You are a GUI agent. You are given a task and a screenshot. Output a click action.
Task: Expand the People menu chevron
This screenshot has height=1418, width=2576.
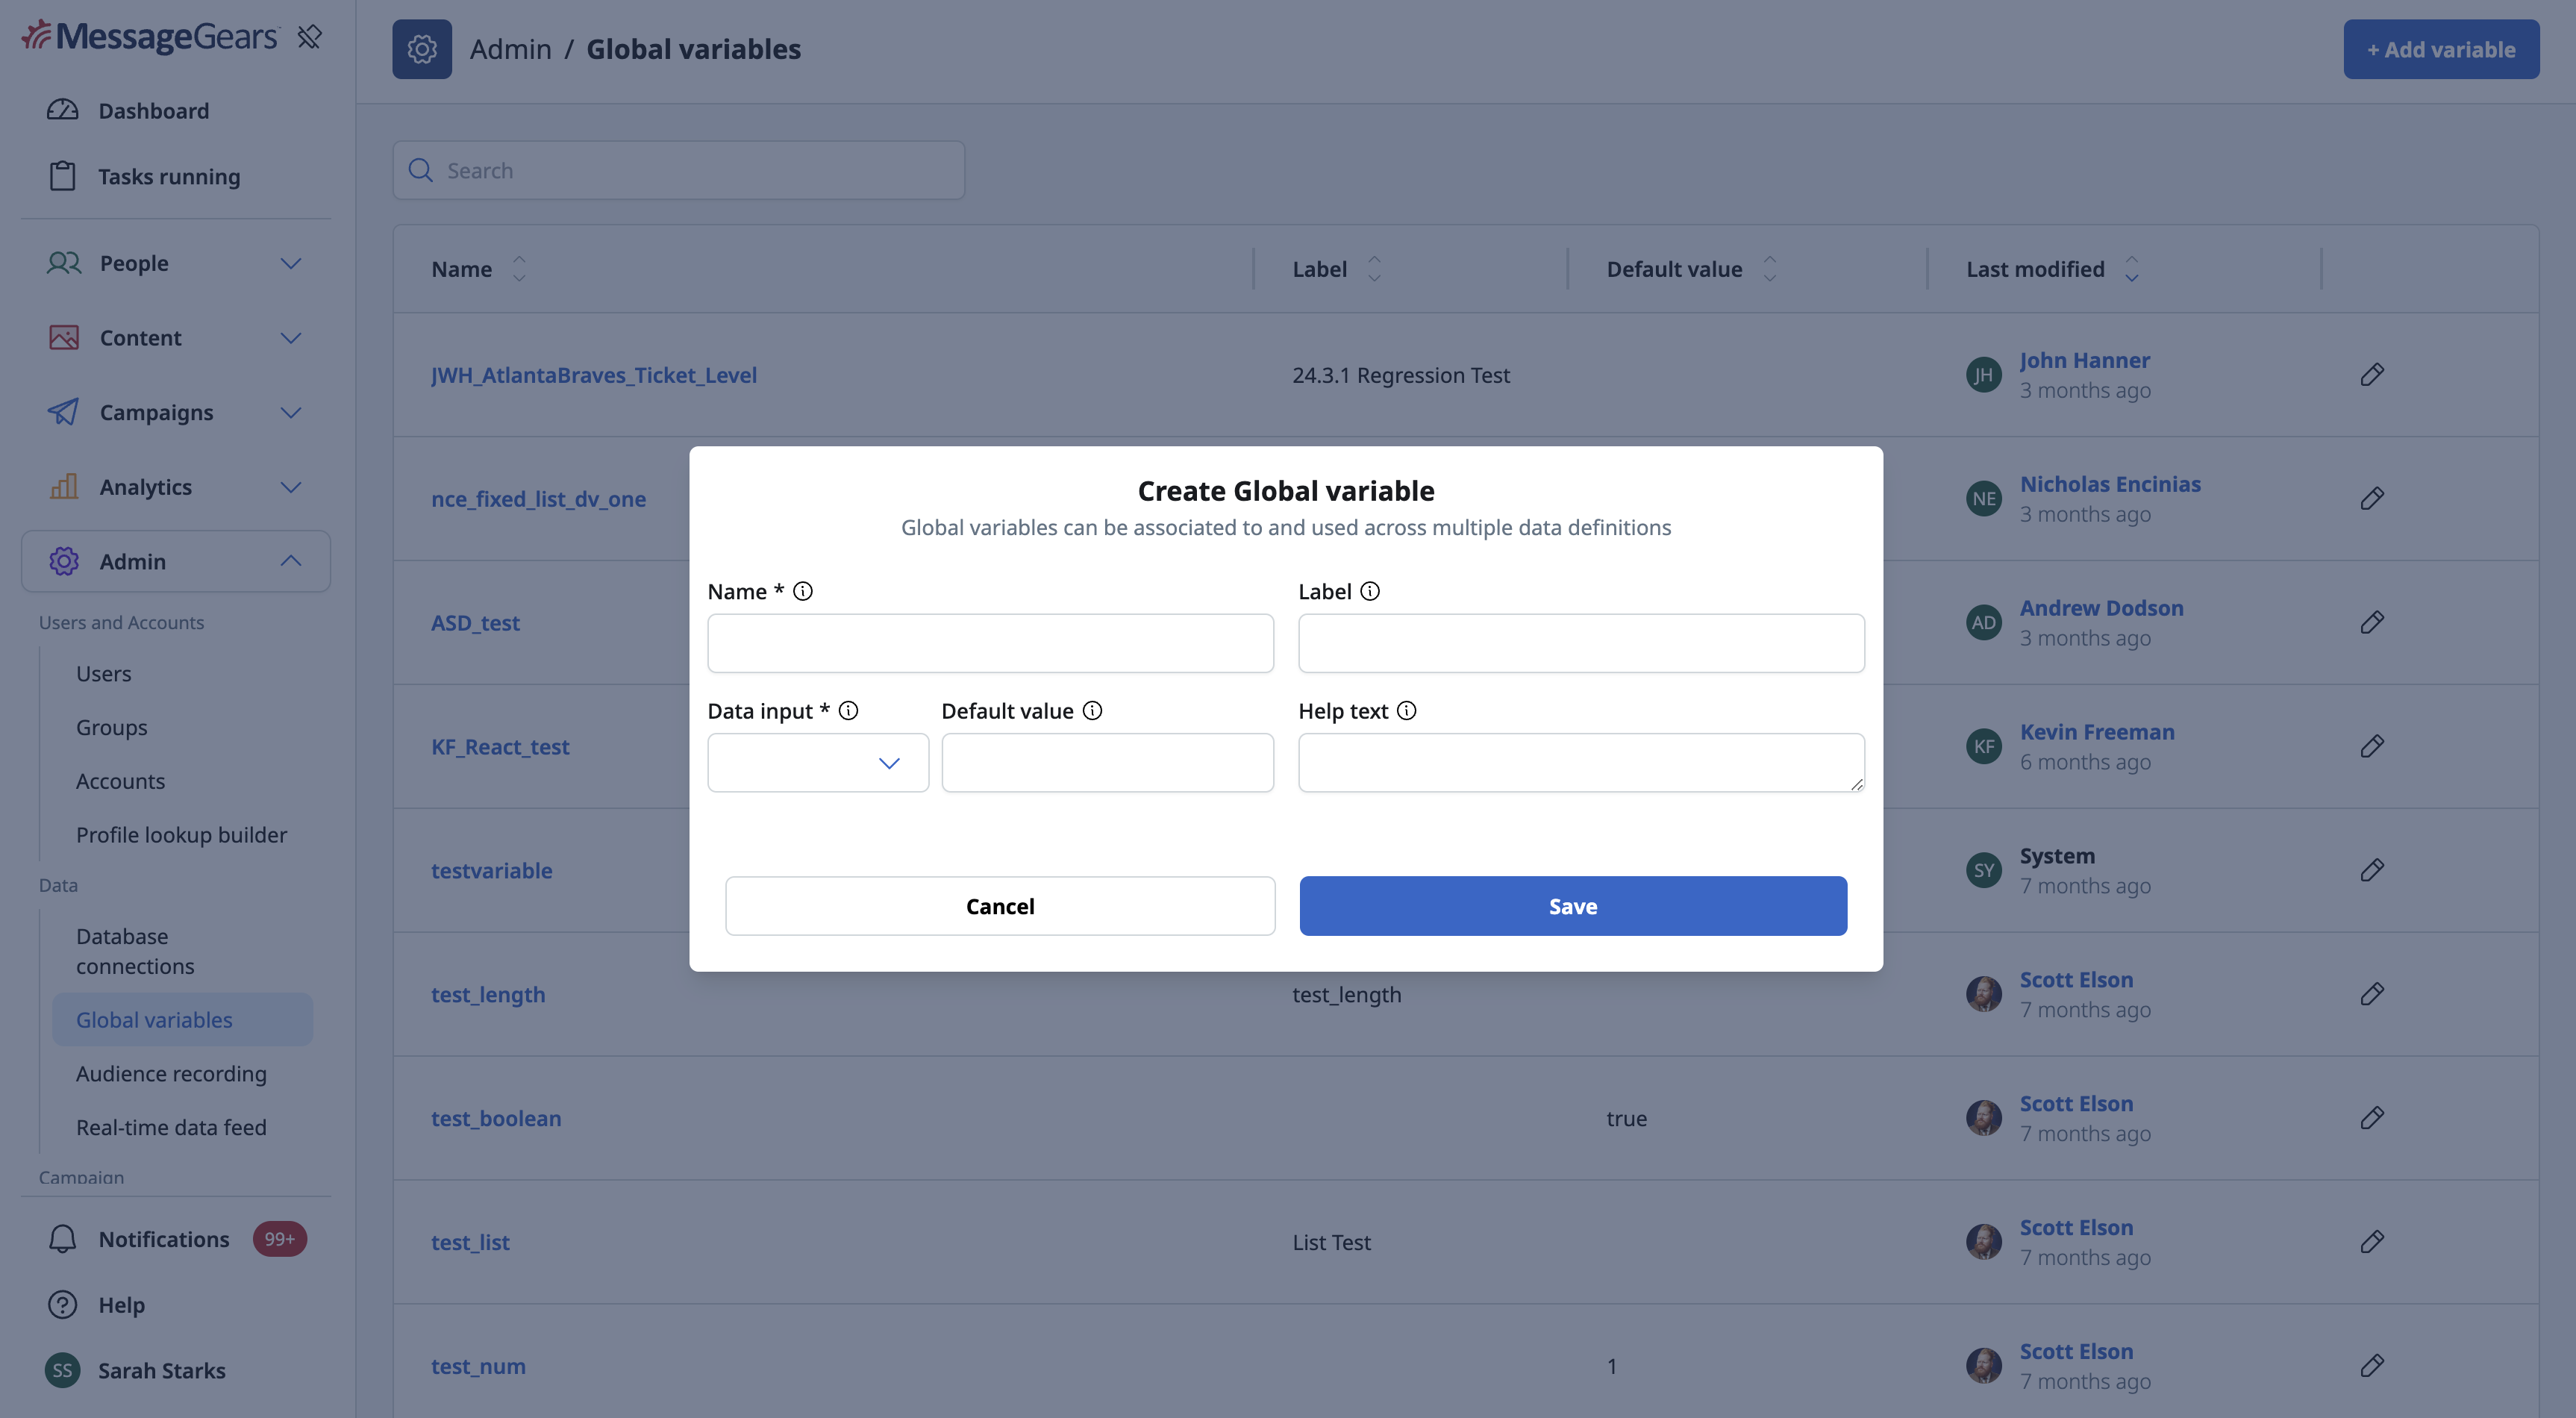pos(291,263)
